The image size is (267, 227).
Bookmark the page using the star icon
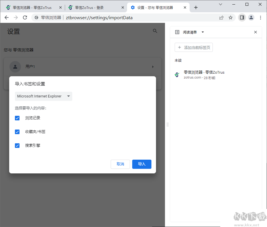coord(231,17)
